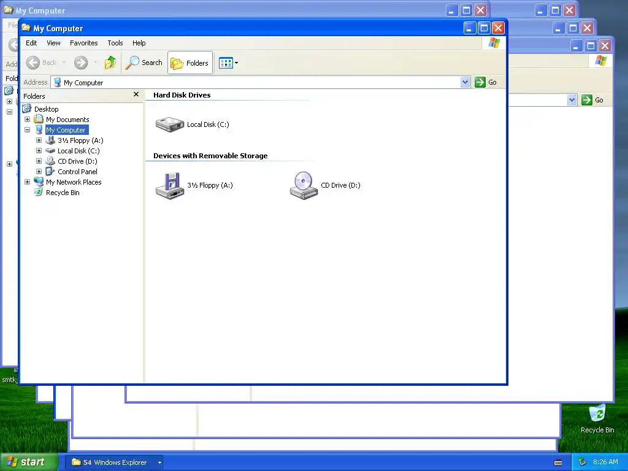Select 3½ Floppy (A:) in folder tree
The image size is (628, 471).
80,140
